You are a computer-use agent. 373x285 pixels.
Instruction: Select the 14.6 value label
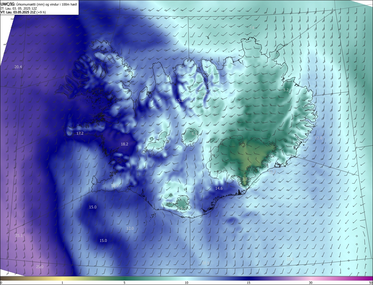[219, 189]
